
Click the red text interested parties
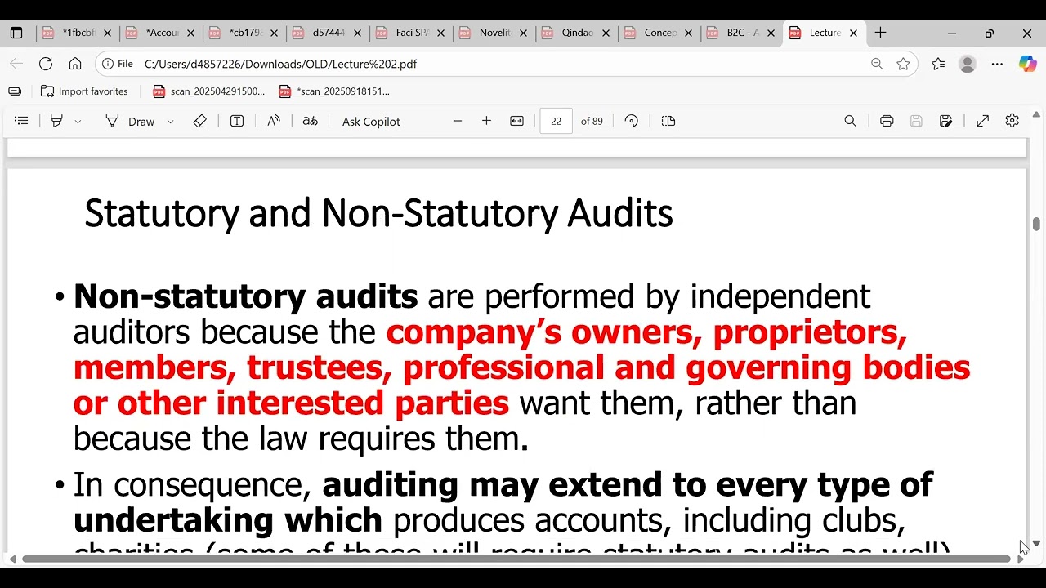[362, 403]
